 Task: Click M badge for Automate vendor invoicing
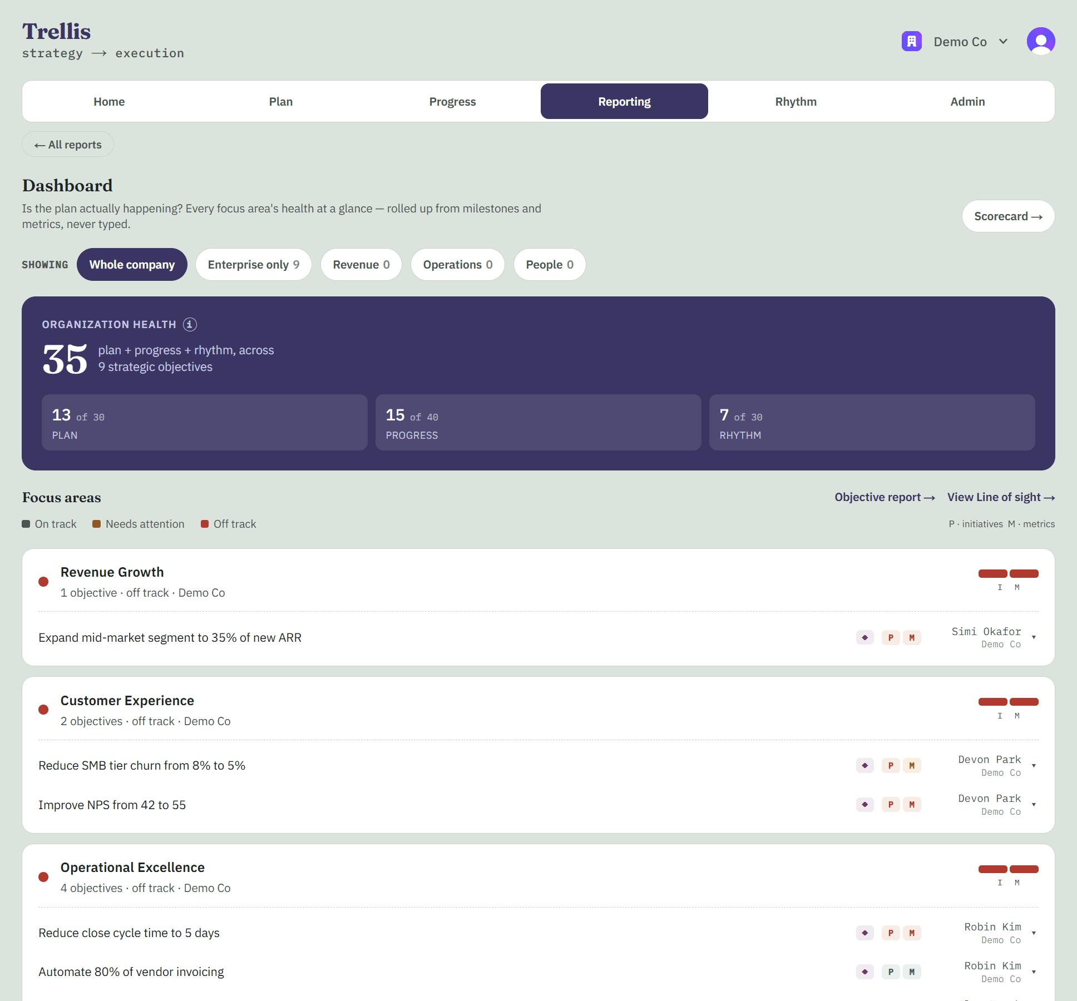[912, 972]
